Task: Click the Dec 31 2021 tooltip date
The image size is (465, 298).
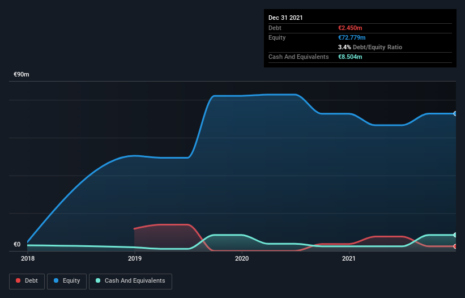Action: click(285, 18)
